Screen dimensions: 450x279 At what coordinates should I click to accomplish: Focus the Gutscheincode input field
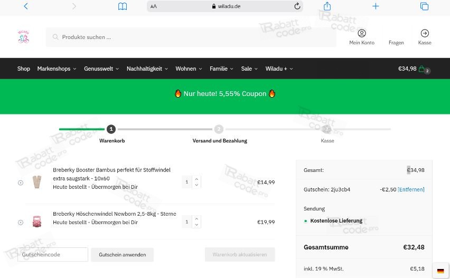[53, 255]
